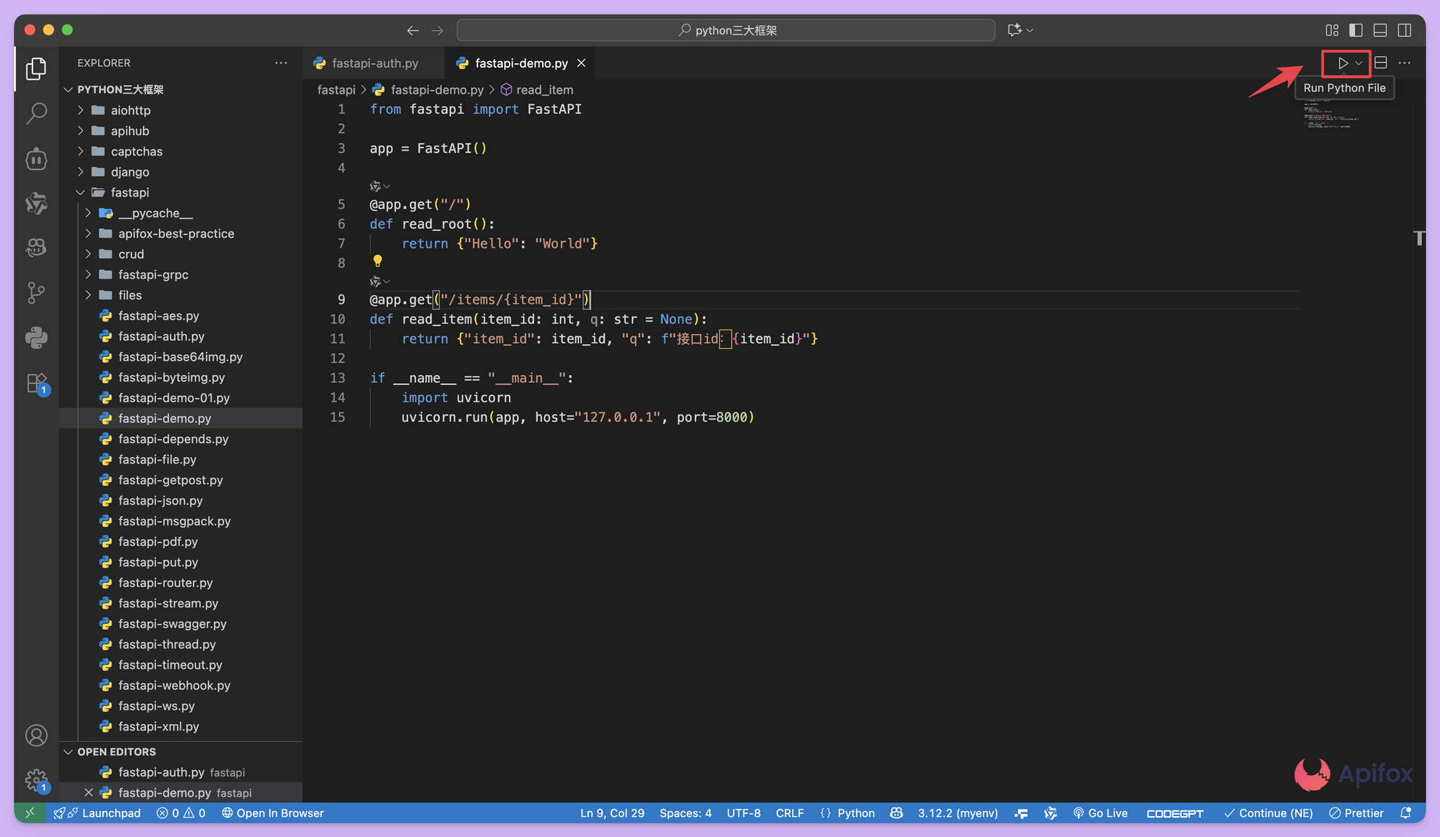Open the Search view in activity bar
Viewport: 1440px width, 837px height.
tap(36, 114)
